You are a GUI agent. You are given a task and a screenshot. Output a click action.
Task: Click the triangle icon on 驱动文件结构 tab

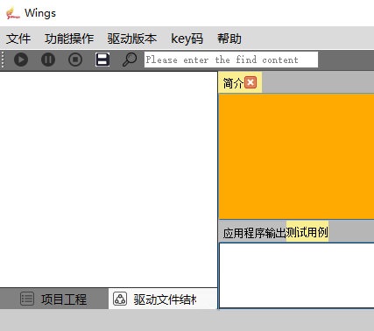120,299
